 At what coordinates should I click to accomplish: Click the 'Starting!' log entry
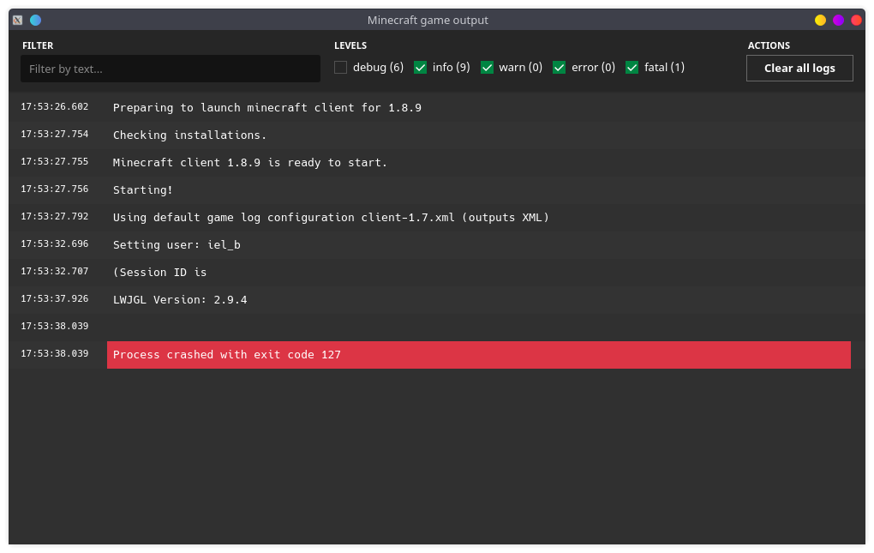(143, 190)
